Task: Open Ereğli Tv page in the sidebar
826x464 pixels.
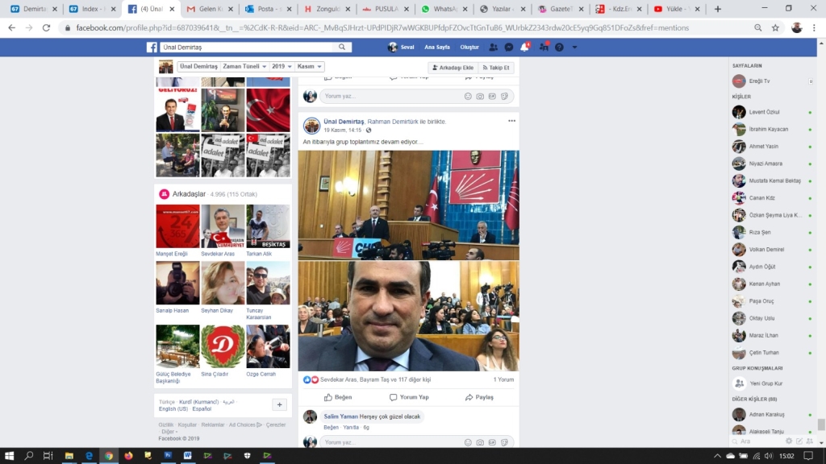Action: pyautogui.click(x=772, y=81)
